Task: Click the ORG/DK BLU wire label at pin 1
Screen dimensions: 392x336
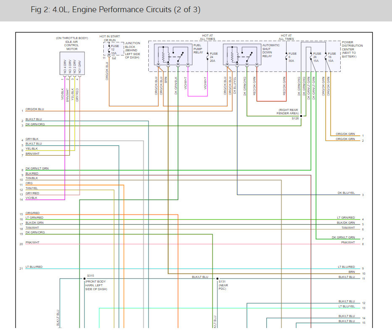Action: pos(34,109)
